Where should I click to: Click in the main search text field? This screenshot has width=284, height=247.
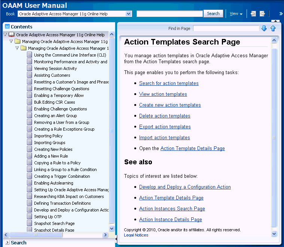[x=170, y=14]
